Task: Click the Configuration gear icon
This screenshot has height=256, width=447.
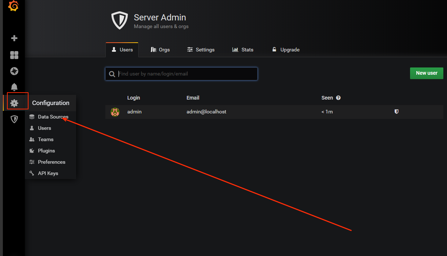Action: coord(14,103)
